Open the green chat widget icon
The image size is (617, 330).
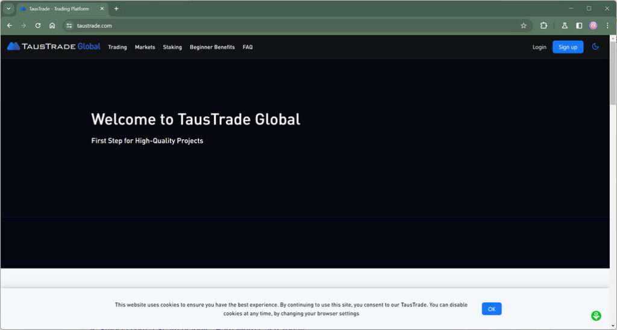coord(596,316)
